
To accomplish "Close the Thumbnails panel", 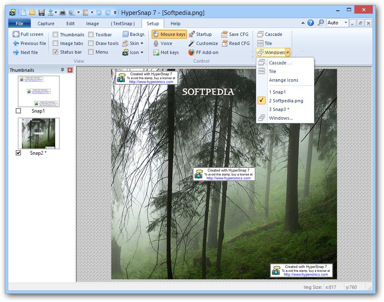I will [70, 70].
